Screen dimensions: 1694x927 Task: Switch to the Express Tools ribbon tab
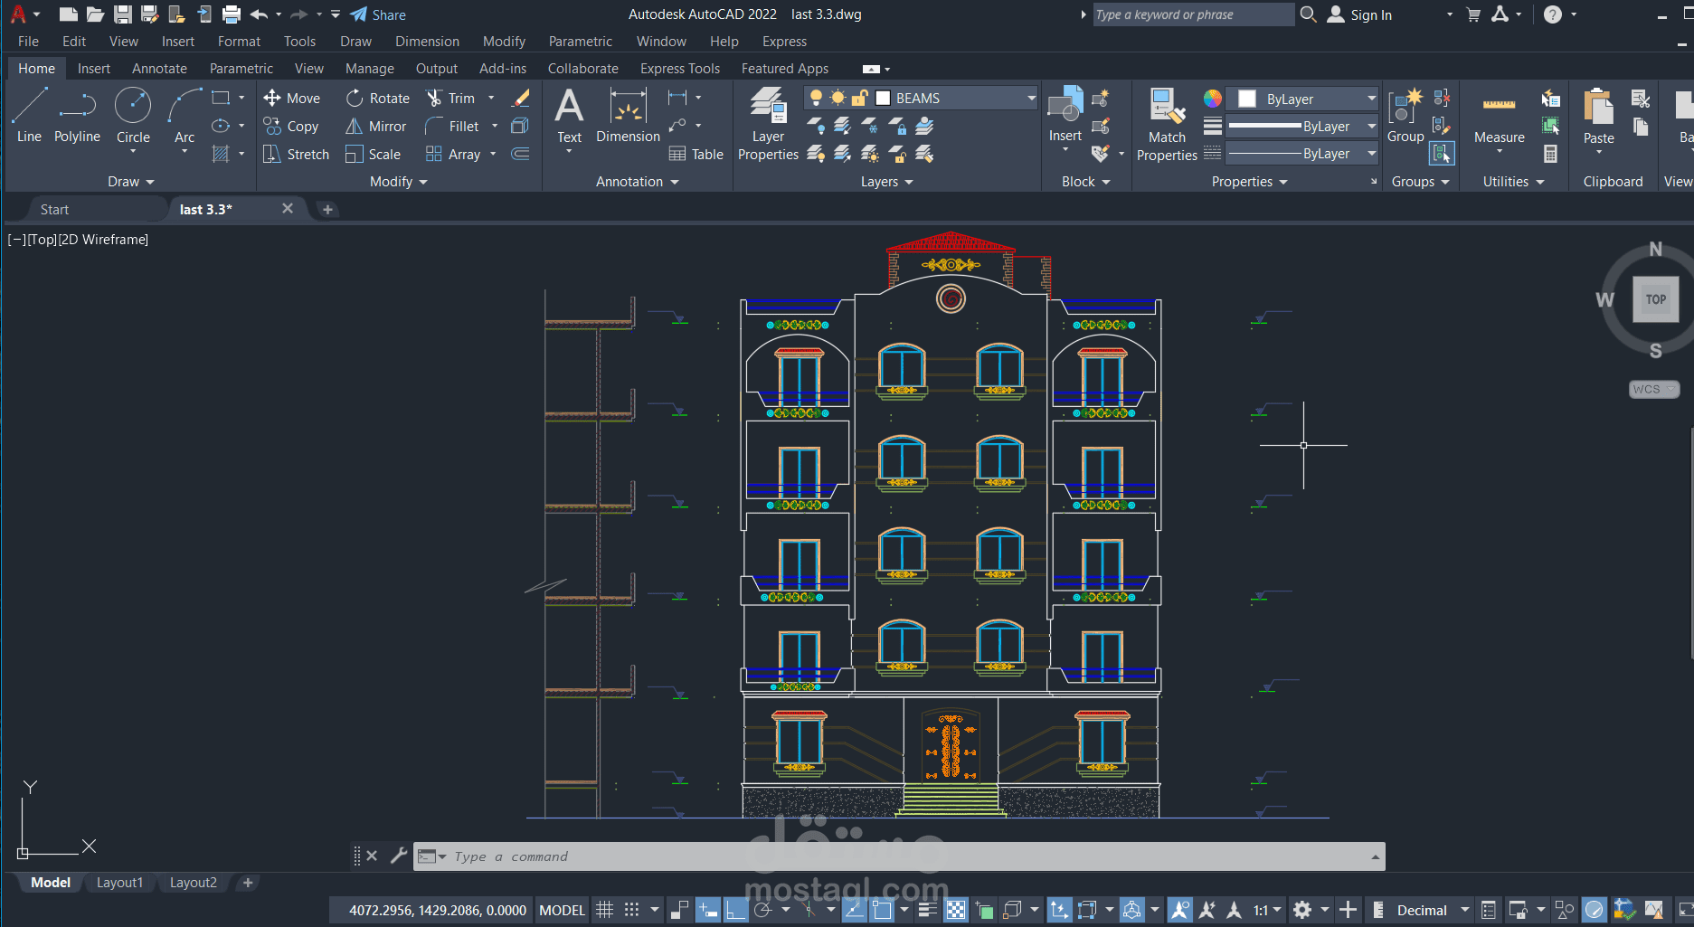click(679, 69)
